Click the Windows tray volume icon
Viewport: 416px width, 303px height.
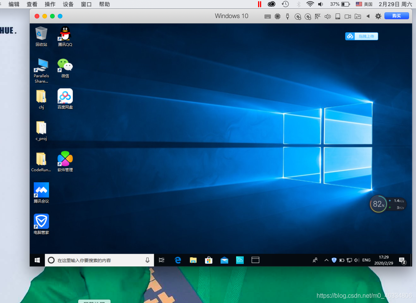pyautogui.click(x=357, y=260)
